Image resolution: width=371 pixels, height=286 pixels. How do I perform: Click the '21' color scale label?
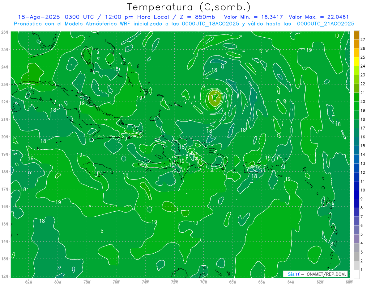363,93
